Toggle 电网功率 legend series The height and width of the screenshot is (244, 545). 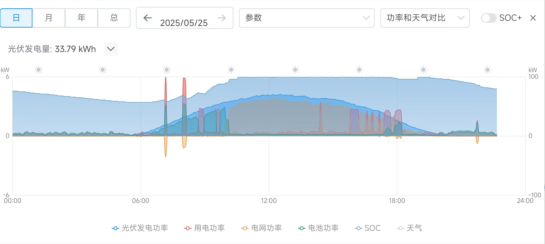tap(261, 228)
